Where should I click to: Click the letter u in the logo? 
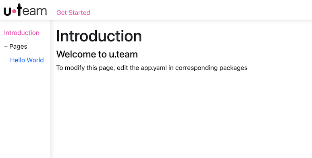click(x=8, y=12)
